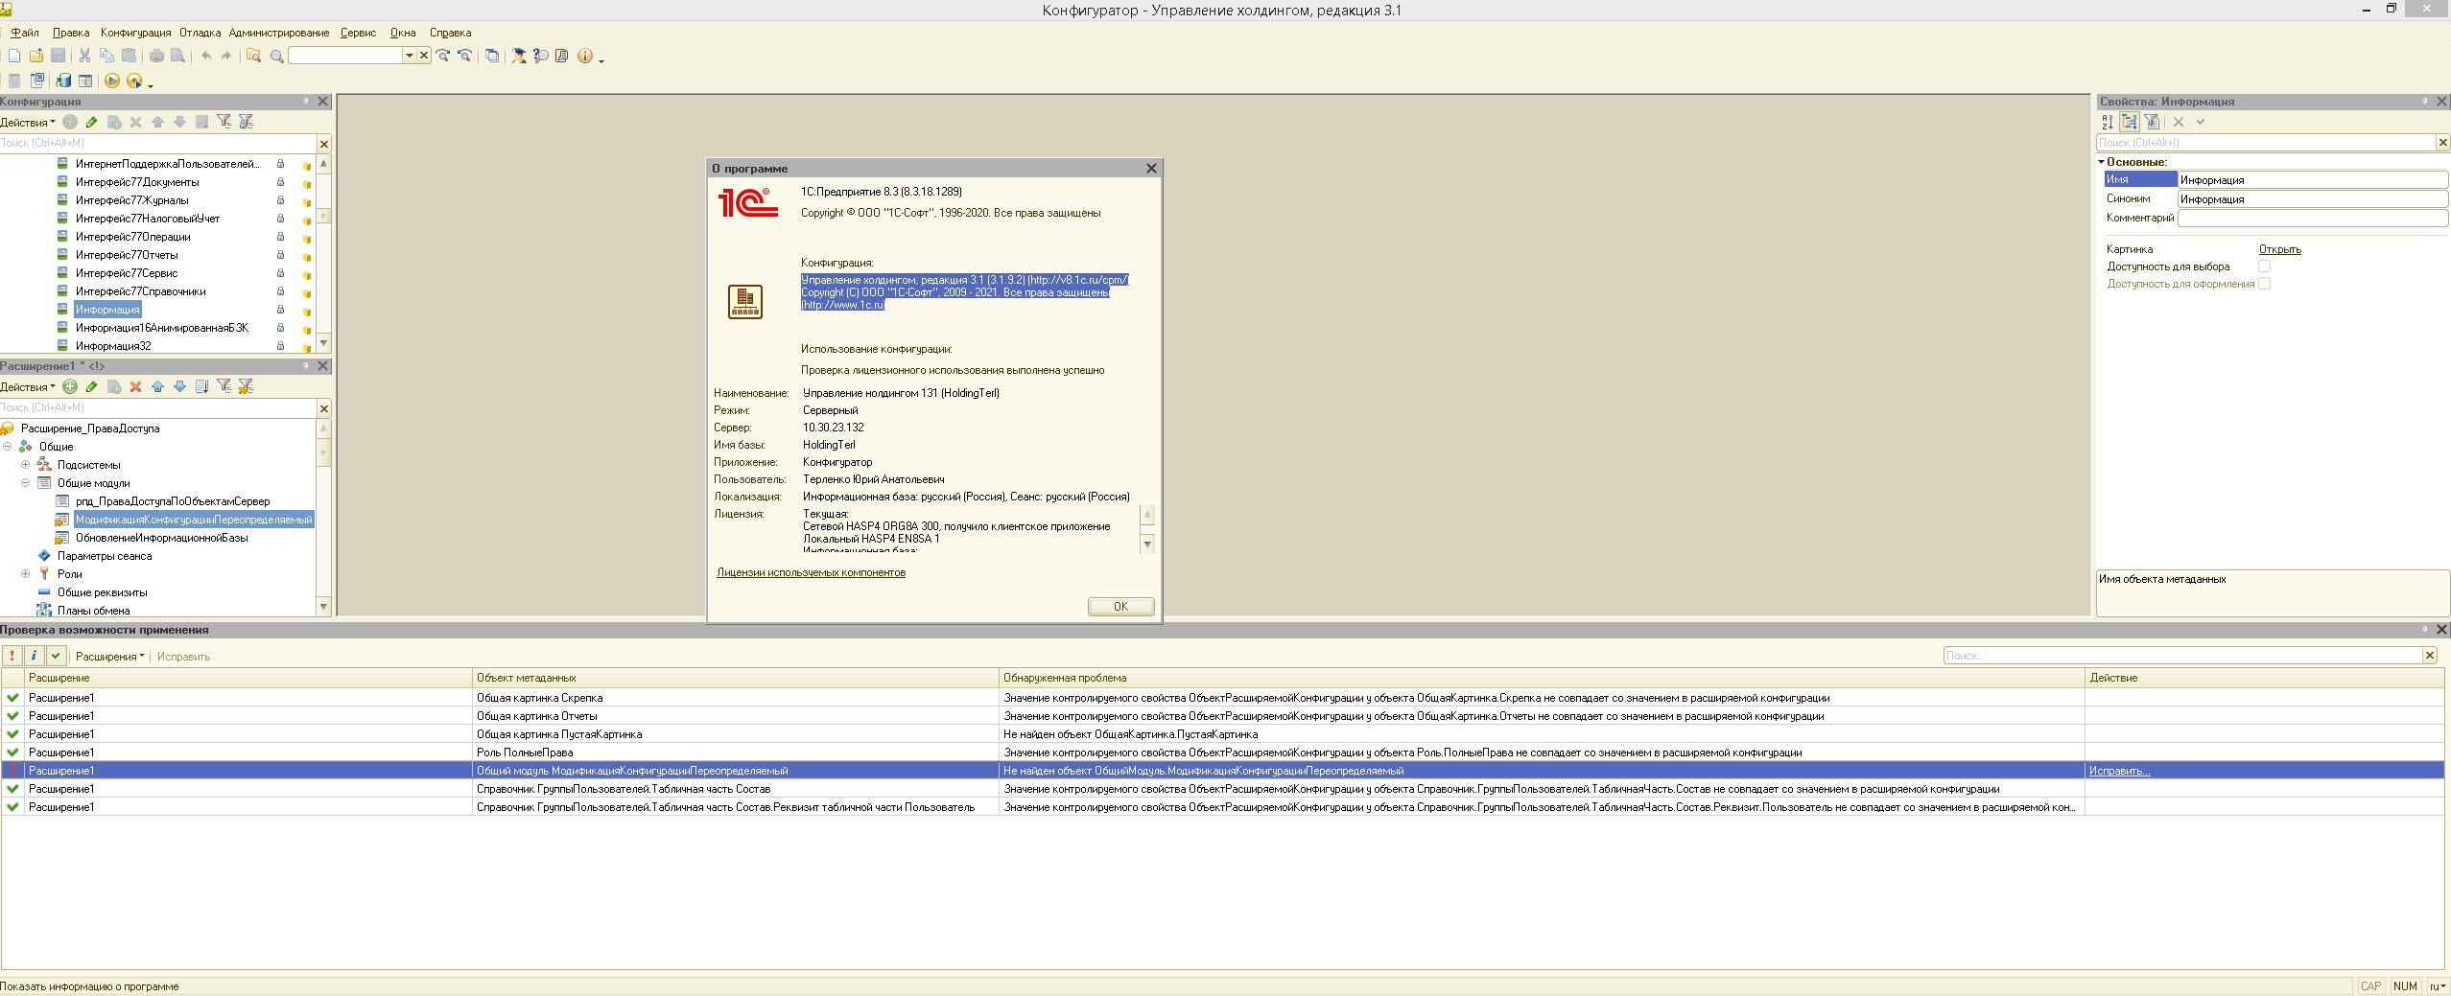Open the toolbar search box history dropdown
The width and height of the screenshot is (2451, 996).
(409, 57)
